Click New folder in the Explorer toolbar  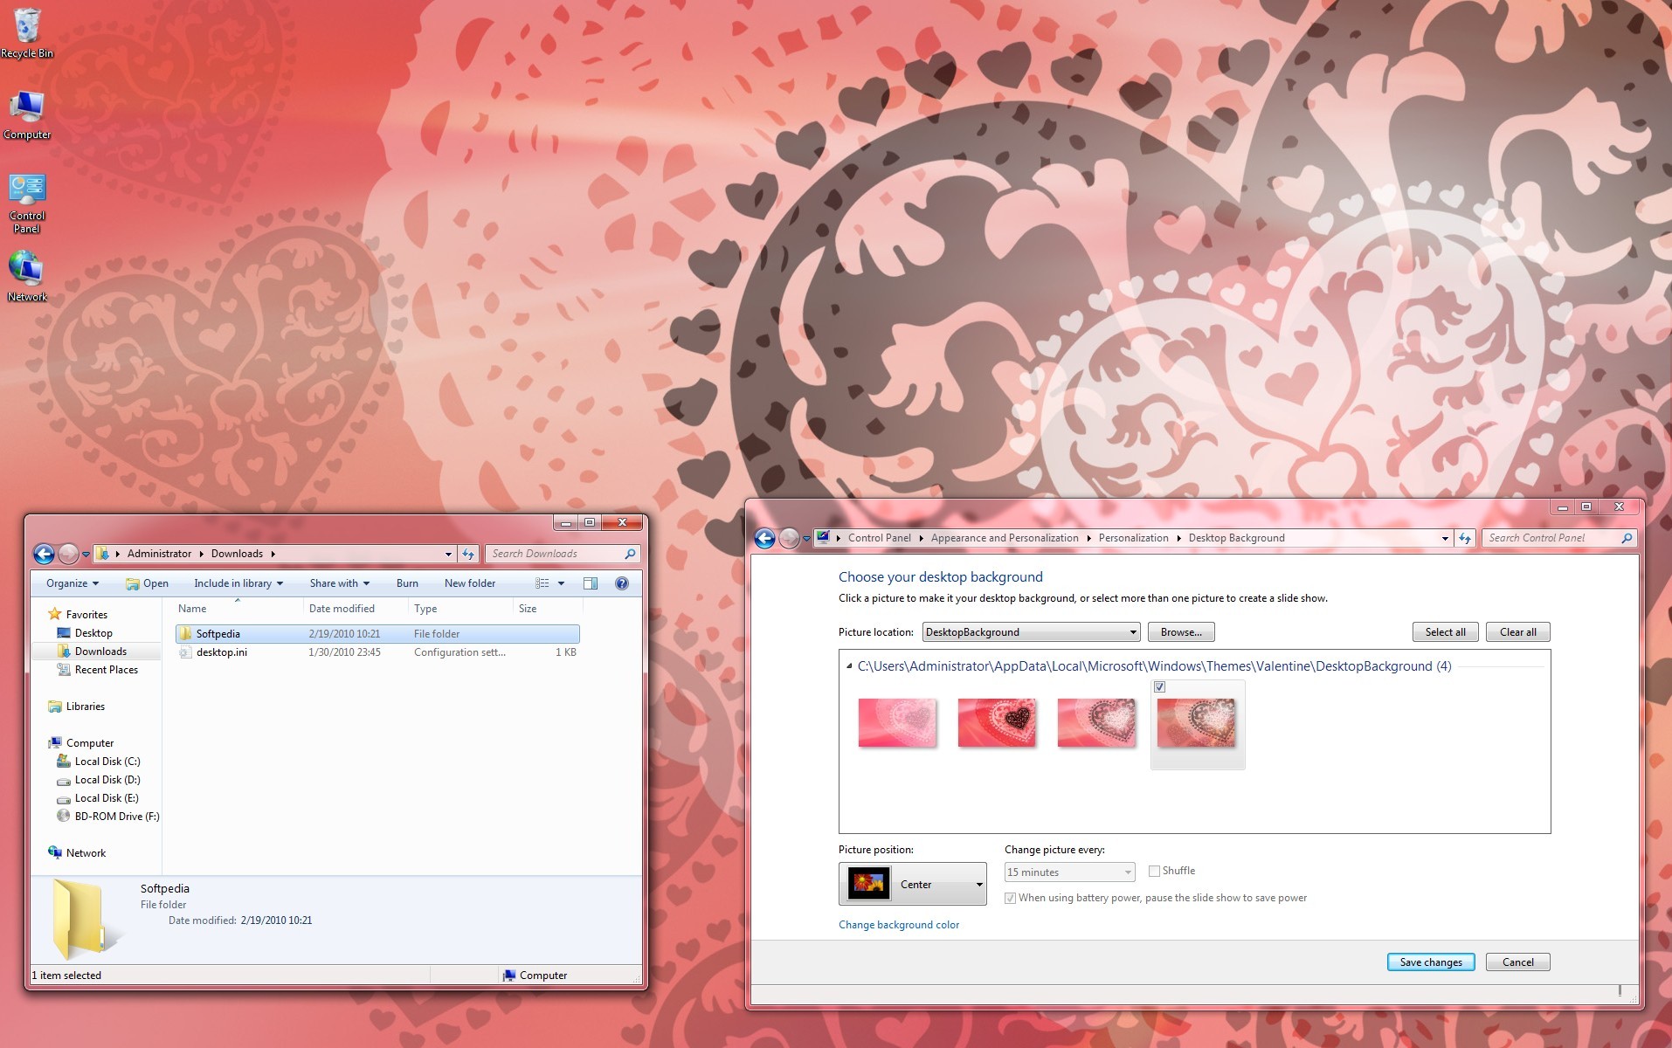tap(470, 583)
